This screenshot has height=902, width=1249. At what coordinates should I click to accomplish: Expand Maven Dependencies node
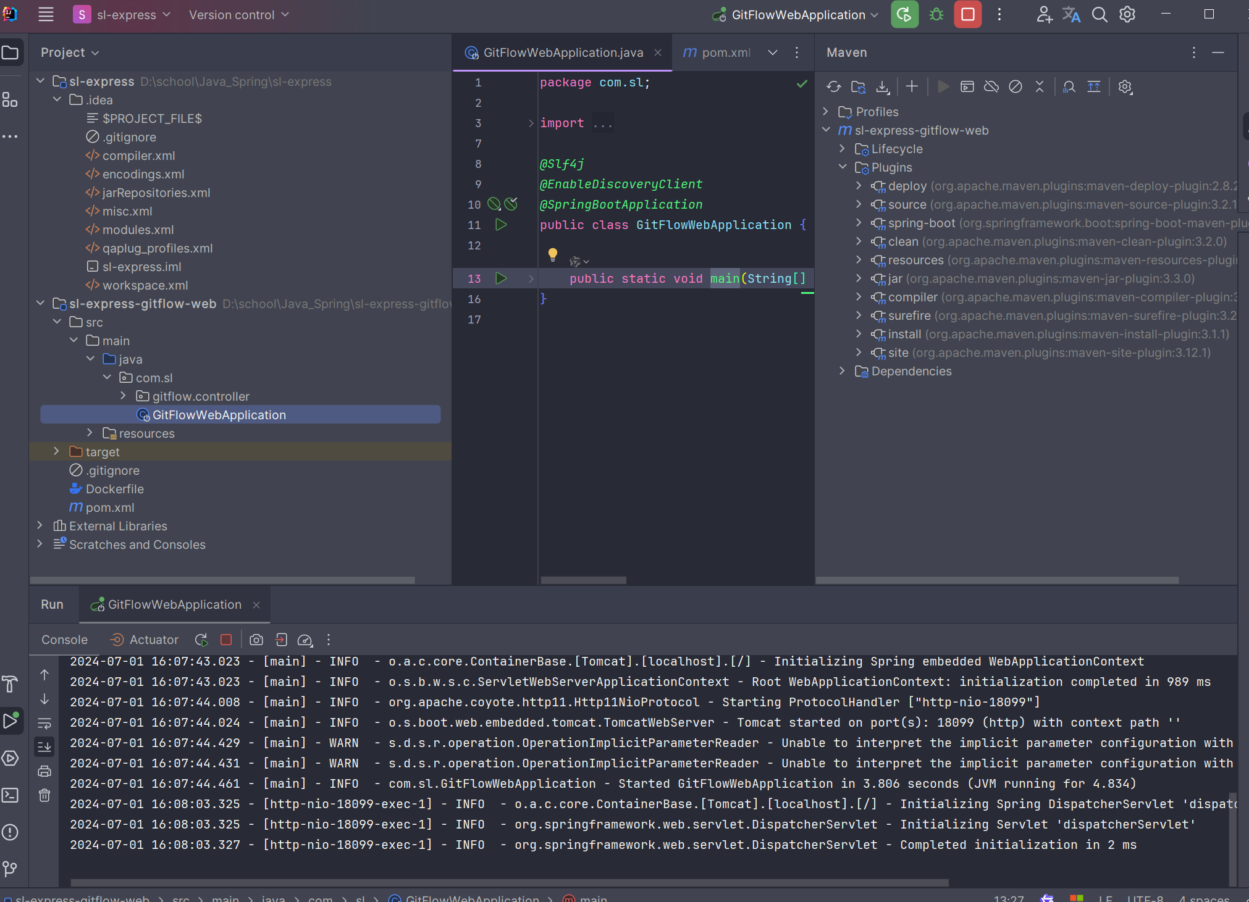pos(843,371)
